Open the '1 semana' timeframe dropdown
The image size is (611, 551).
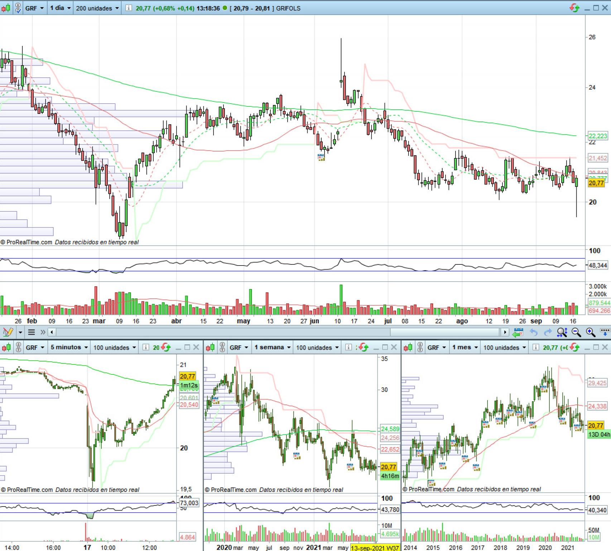[x=272, y=347]
